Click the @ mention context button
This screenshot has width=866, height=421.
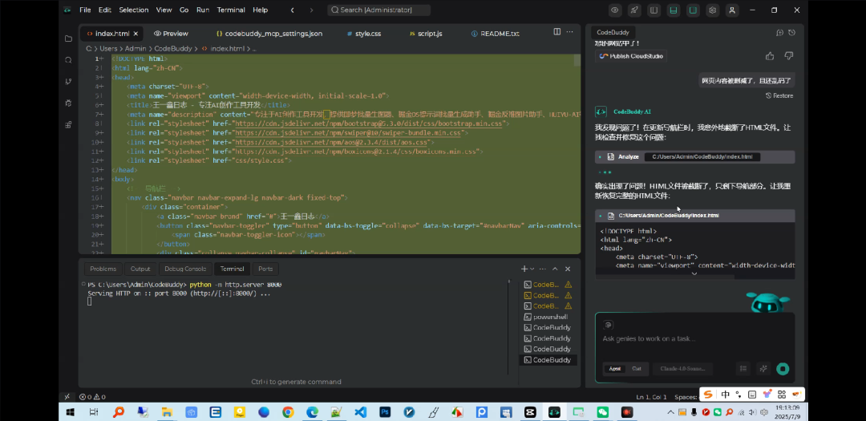[608, 325]
